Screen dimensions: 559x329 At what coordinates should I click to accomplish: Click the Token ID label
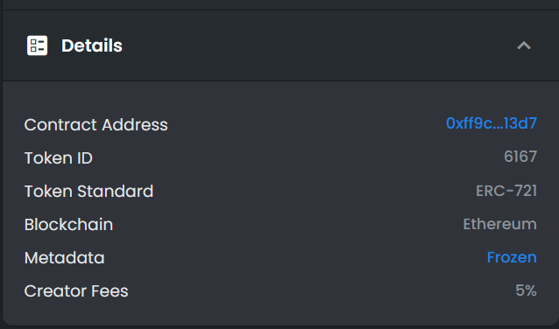click(x=59, y=158)
